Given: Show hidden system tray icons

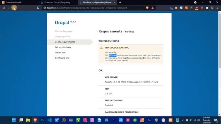Looking at the screenshot, I should pyautogui.click(x=183, y=120).
